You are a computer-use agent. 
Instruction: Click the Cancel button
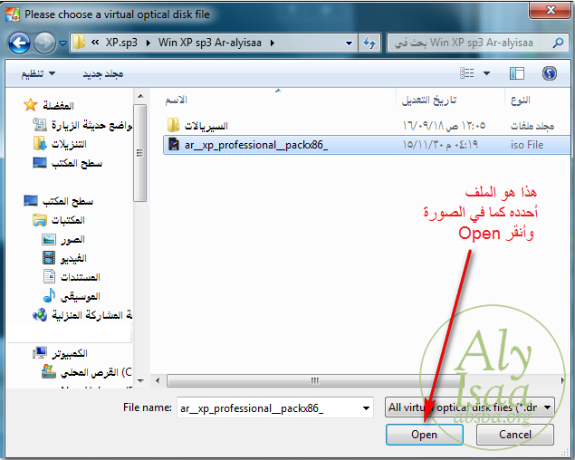[x=515, y=435]
